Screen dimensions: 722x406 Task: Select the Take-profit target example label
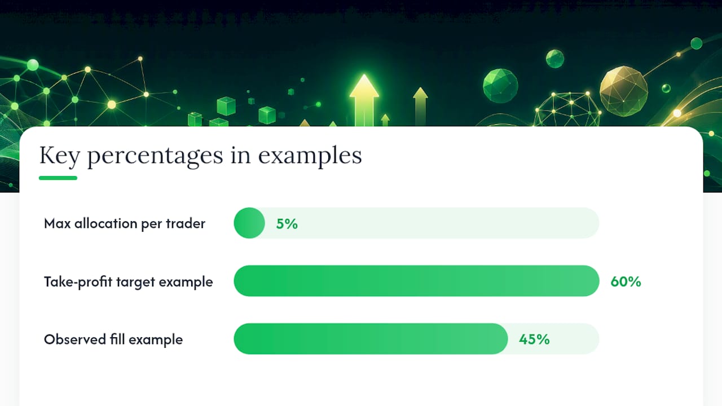pos(129,282)
